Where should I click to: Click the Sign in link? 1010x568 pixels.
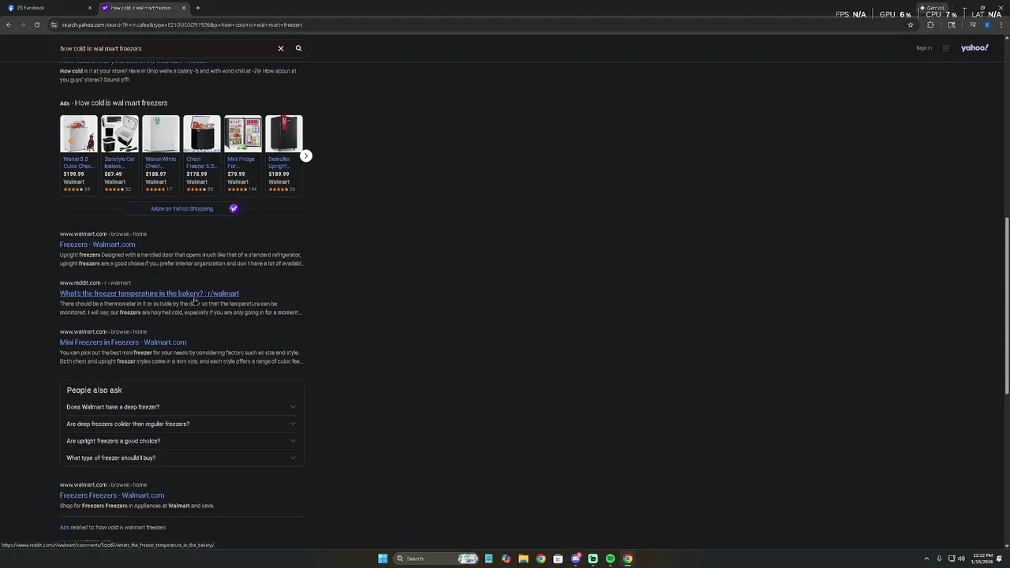(924, 48)
